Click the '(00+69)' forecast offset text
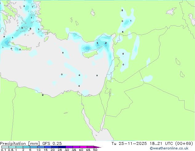Viewport: 195px width, 151px height. click(x=184, y=144)
